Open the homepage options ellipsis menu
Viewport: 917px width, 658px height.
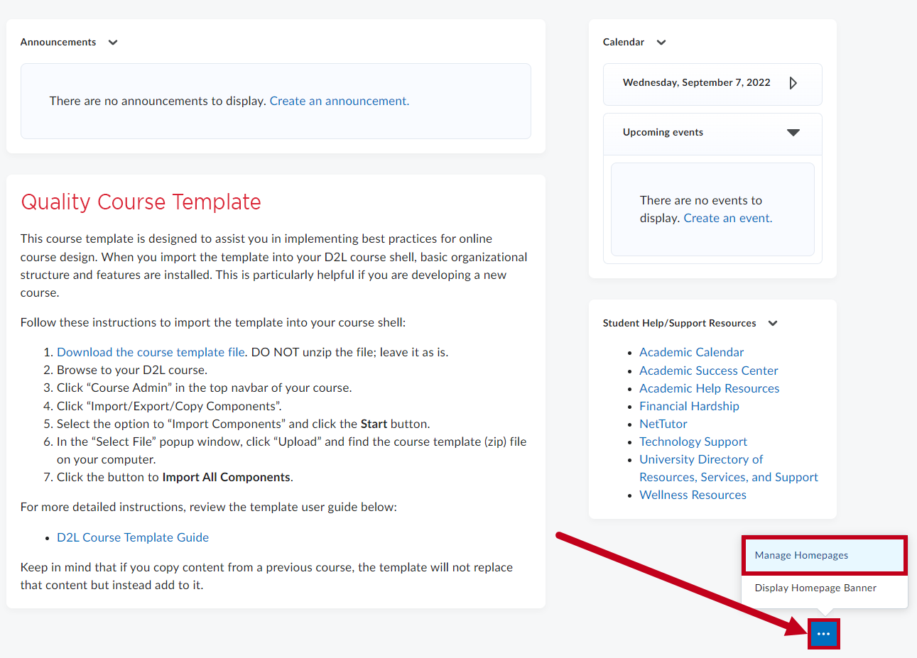tap(823, 633)
